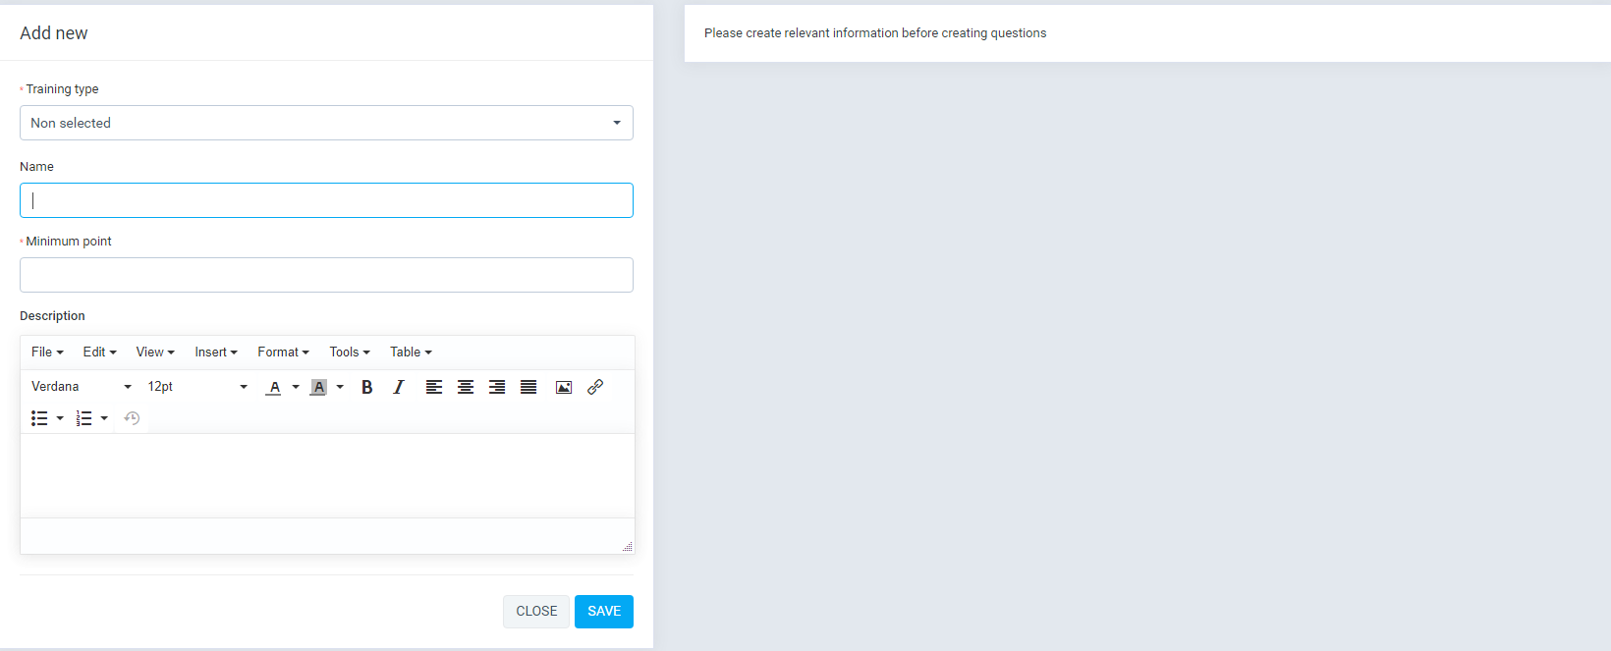Image resolution: width=1611 pixels, height=651 pixels.
Task: Open the Edit menu in editor
Action: (x=99, y=353)
